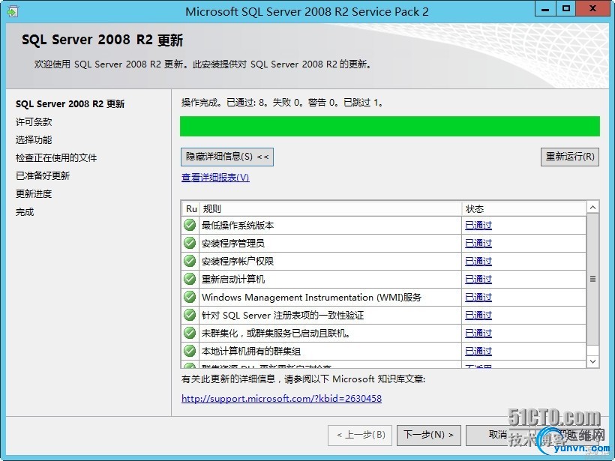Click the 最低操作系统版本 rule text

[x=238, y=226]
